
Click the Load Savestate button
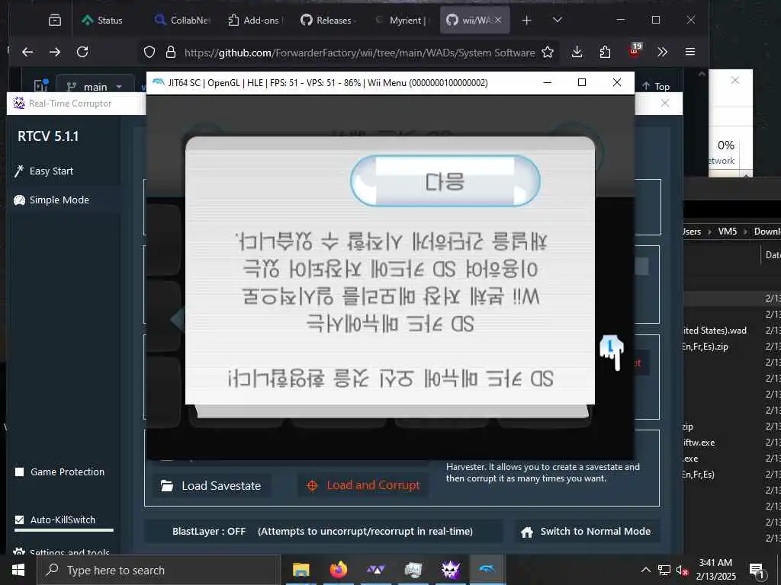[212, 485]
